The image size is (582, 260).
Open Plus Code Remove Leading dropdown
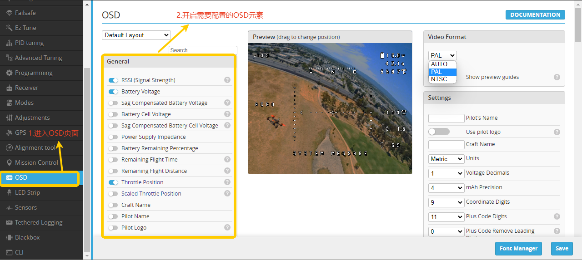tap(446, 231)
